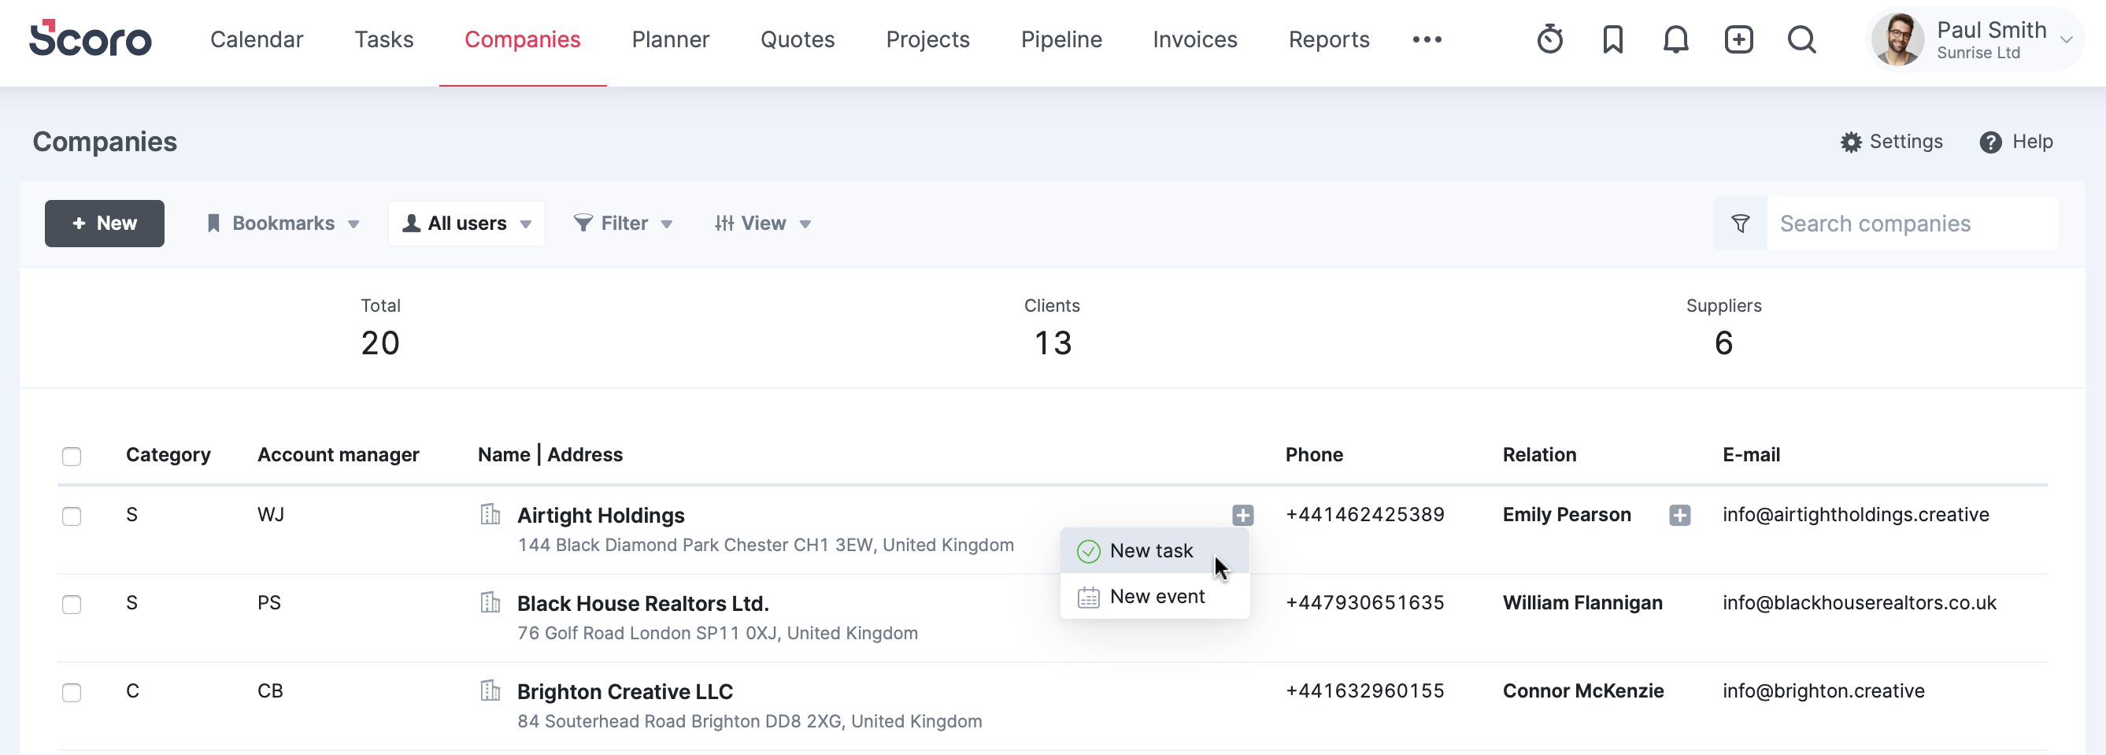The width and height of the screenshot is (2106, 755).
Task: Click the Address column header
Action: tap(584, 455)
